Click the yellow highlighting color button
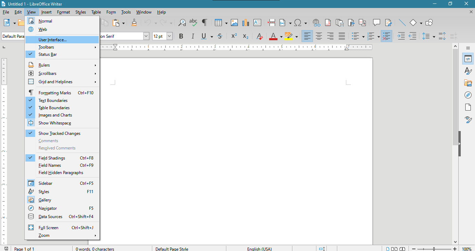Image resolution: width=475 pixels, height=251 pixels. pos(288,36)
